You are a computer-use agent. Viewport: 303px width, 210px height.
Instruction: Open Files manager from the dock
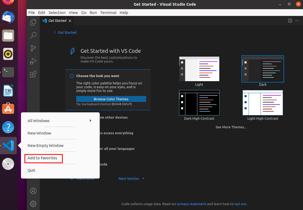pos(8,36)
